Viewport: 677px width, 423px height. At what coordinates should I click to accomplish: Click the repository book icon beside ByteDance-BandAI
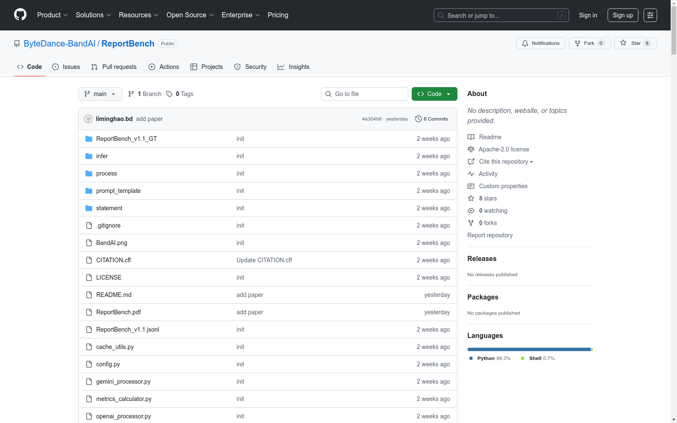point(17,44)
